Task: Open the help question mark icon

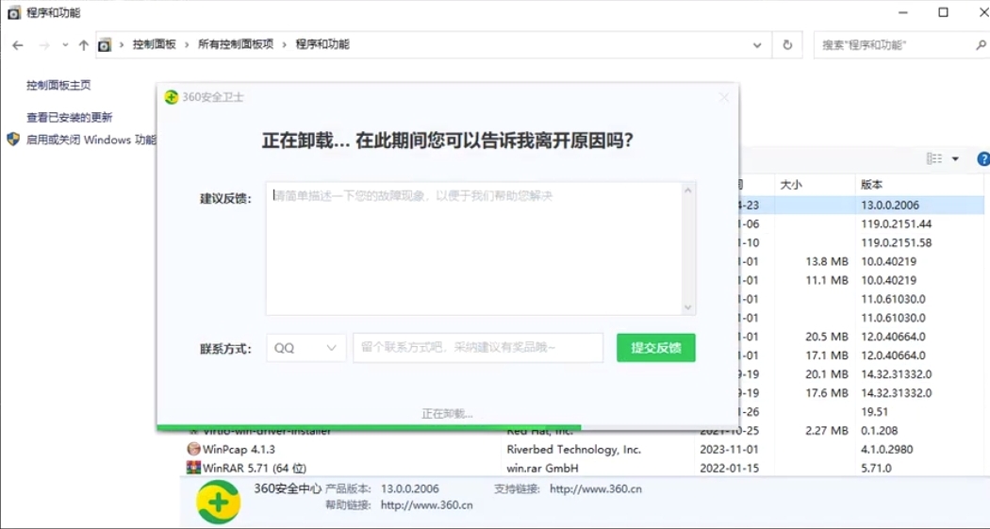Action: tap(983, 159)
